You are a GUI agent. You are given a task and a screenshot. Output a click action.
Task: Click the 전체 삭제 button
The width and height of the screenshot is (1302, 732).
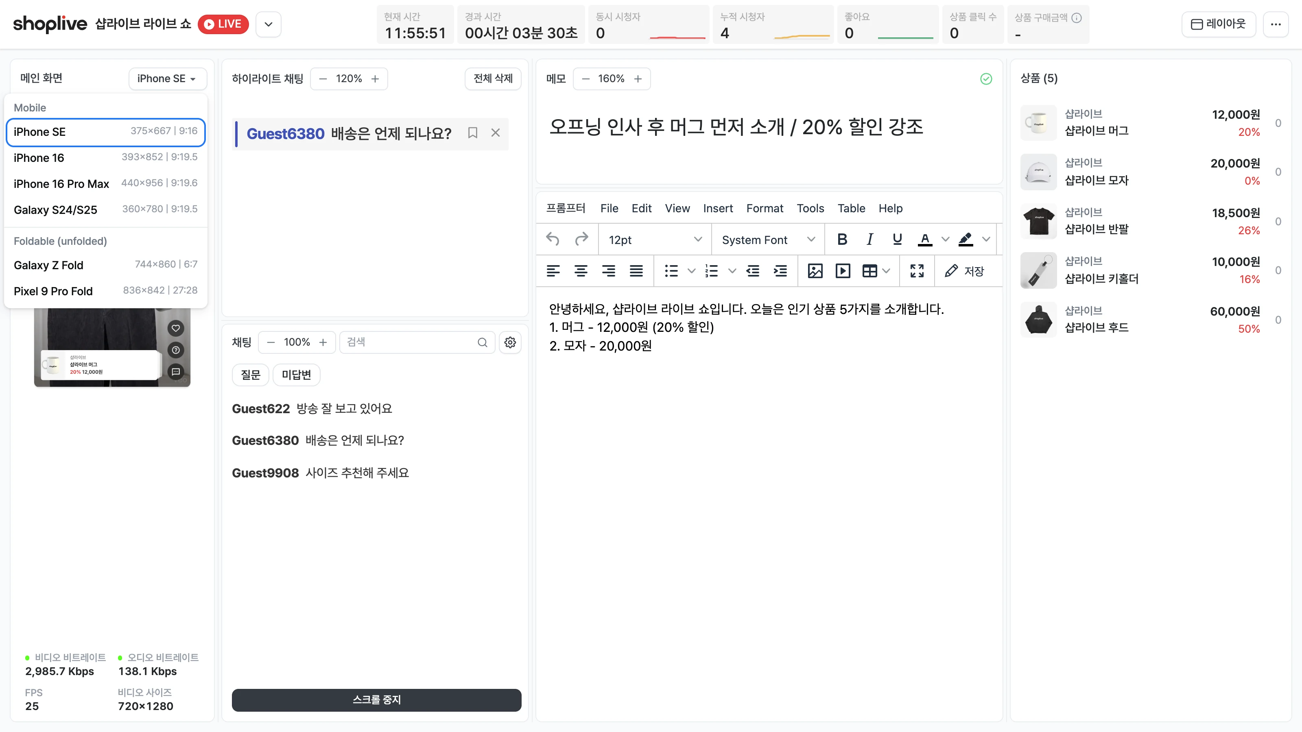493,79
